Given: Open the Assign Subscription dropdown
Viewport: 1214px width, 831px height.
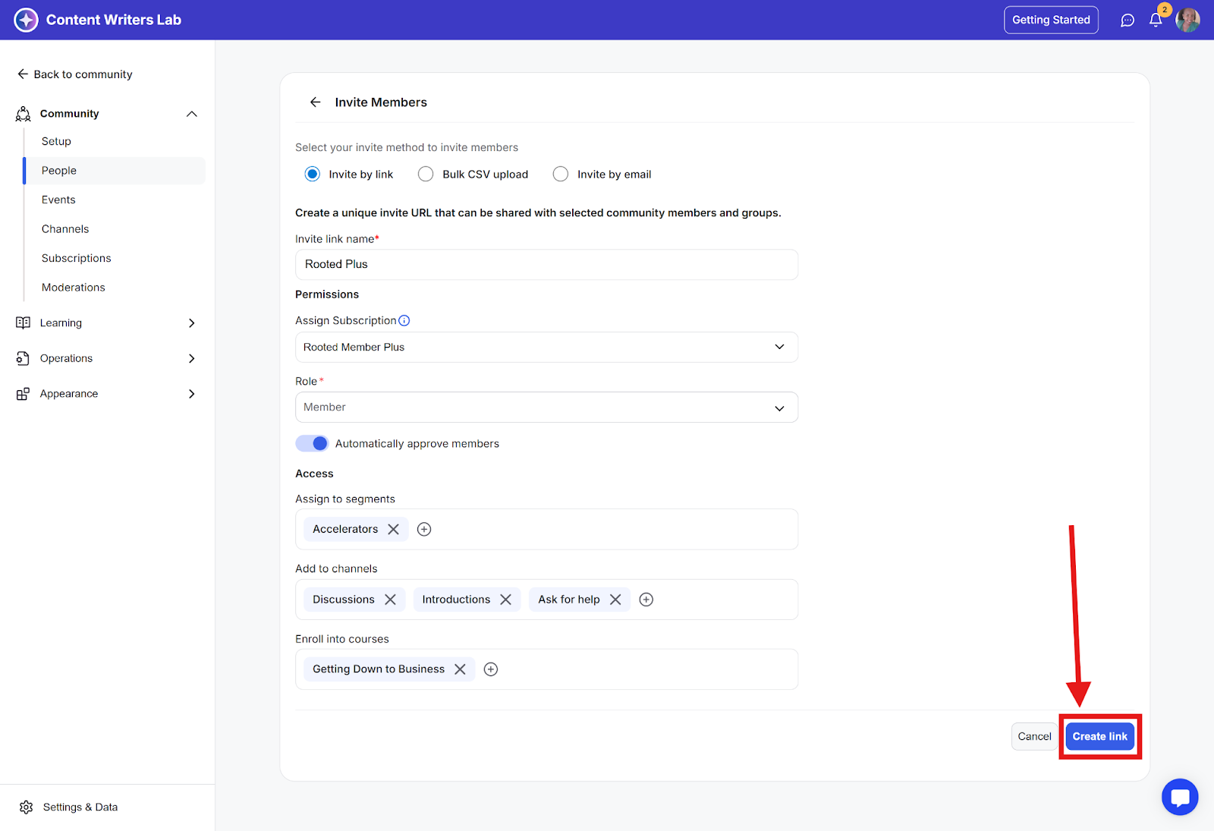Looking at the screenshot, I should pos(546,347).
